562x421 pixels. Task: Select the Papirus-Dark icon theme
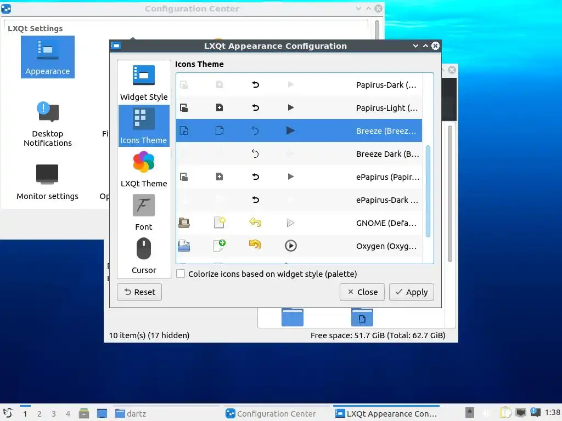299,85
